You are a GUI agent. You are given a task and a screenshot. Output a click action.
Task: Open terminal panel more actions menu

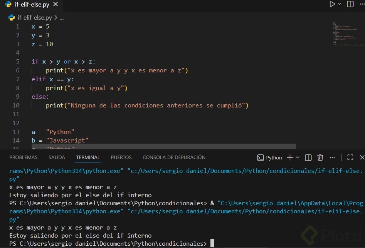[x=331, y=158]
